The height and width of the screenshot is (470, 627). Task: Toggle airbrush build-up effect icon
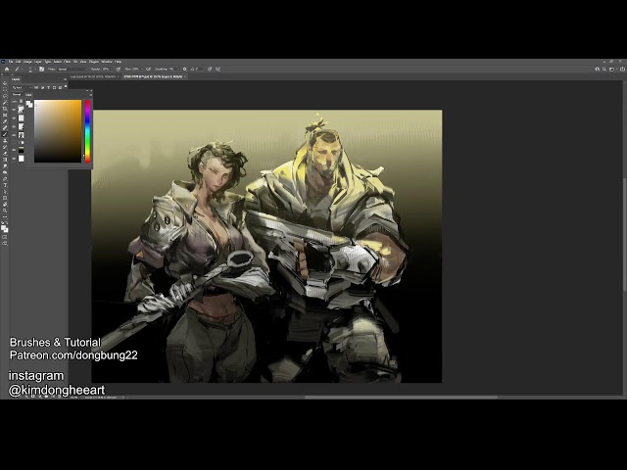point(148,70)
